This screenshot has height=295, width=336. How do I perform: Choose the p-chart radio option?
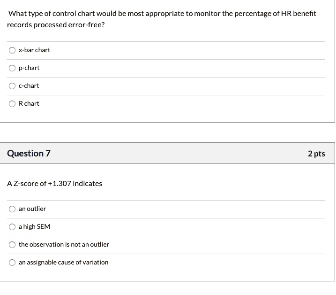coord(12,68)
